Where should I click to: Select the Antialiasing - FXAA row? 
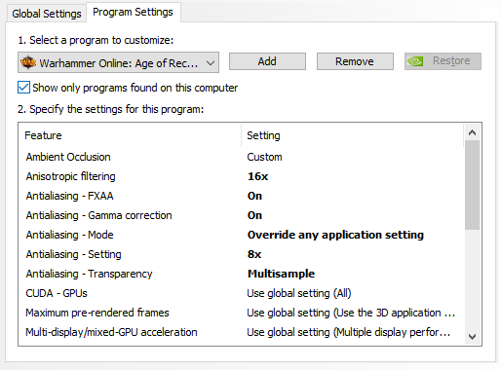[241, 196]
